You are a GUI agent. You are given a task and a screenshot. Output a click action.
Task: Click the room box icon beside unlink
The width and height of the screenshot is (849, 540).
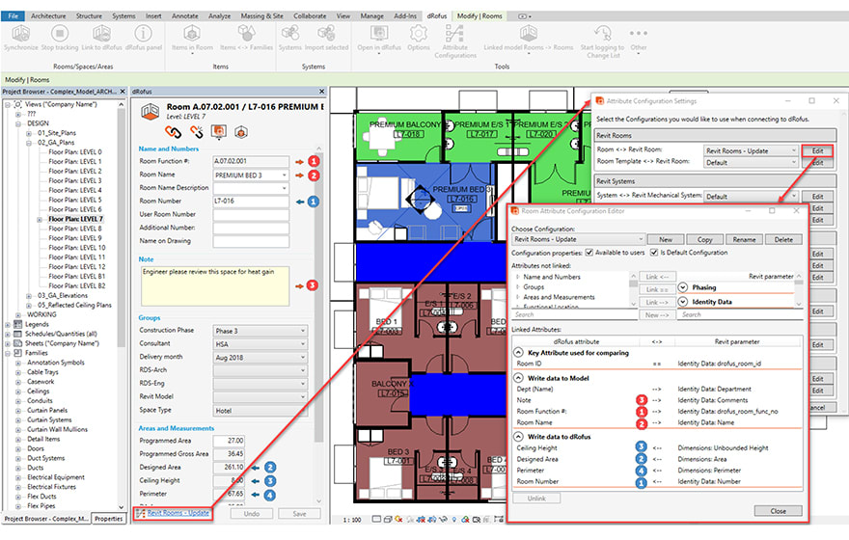[219, 132]
